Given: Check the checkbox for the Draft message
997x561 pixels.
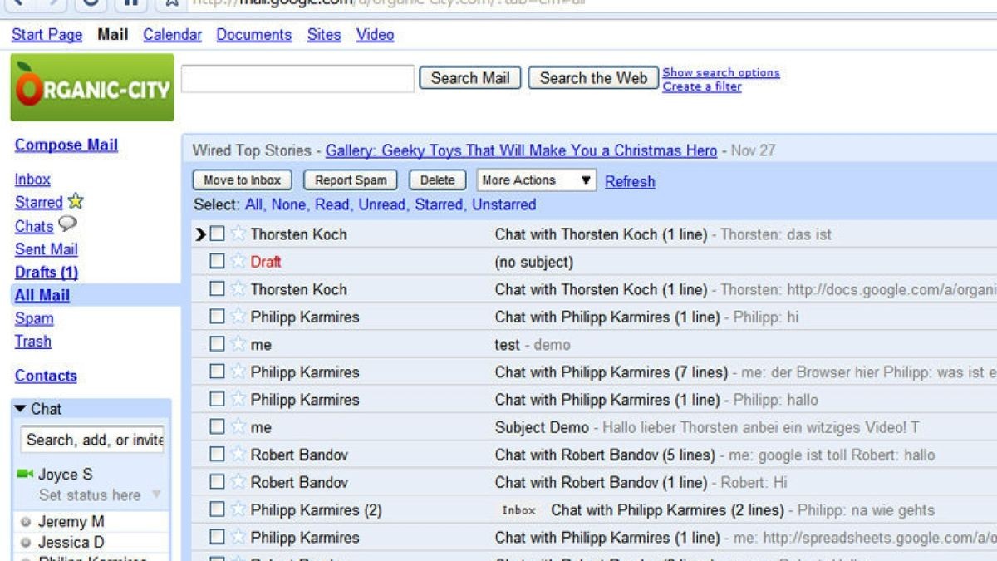Looking at the screenshot, I should tap(217, 262).
